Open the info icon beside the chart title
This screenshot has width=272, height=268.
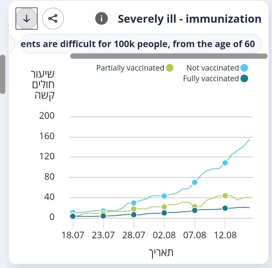click(x=101, y=19)
